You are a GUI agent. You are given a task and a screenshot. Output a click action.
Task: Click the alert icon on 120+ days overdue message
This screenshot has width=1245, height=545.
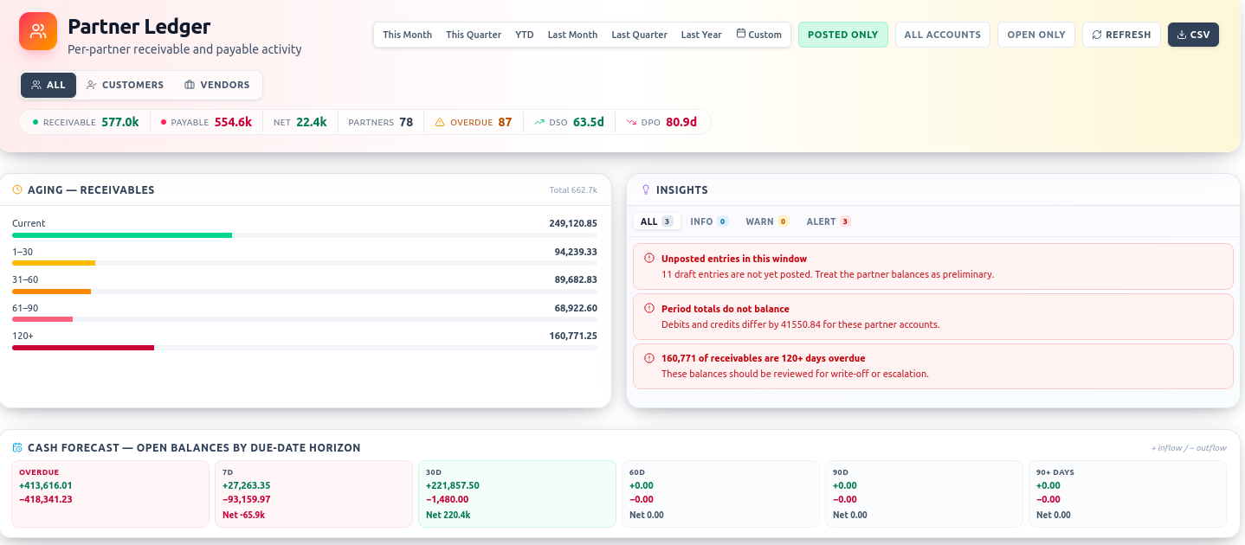point(649,357)
